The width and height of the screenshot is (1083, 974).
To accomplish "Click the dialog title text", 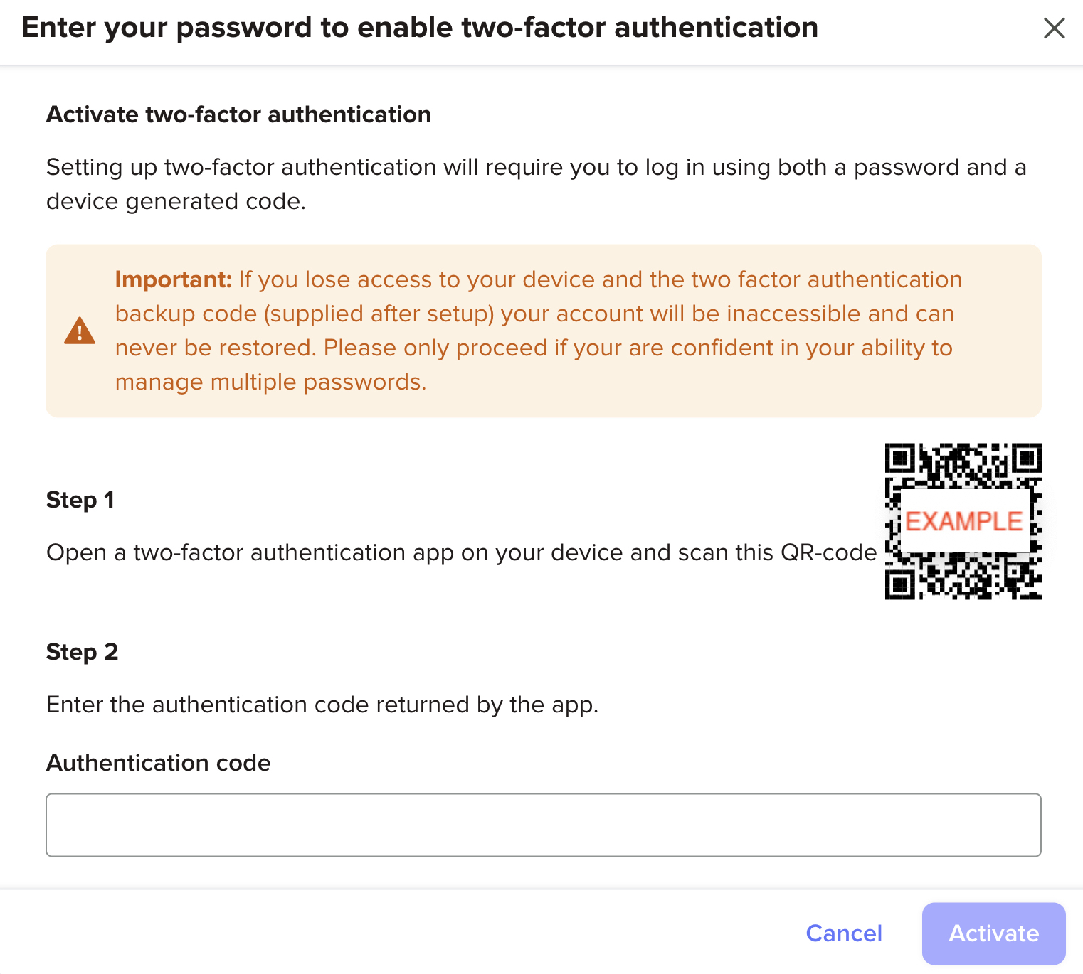I will click(420, 27).
